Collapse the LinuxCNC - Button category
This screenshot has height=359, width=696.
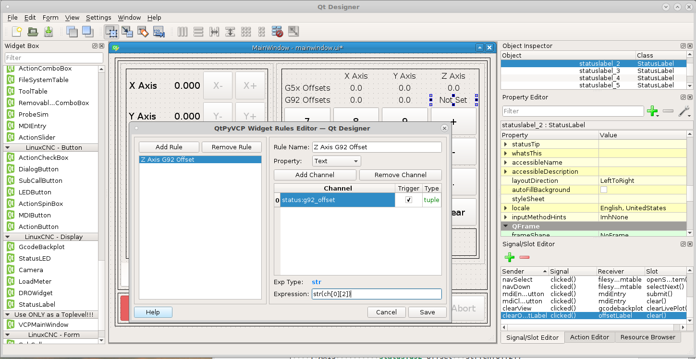8,147
